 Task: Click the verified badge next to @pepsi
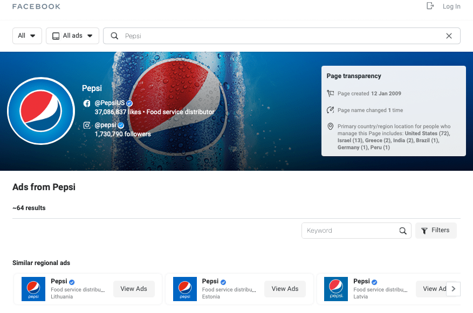click(121, 126)
